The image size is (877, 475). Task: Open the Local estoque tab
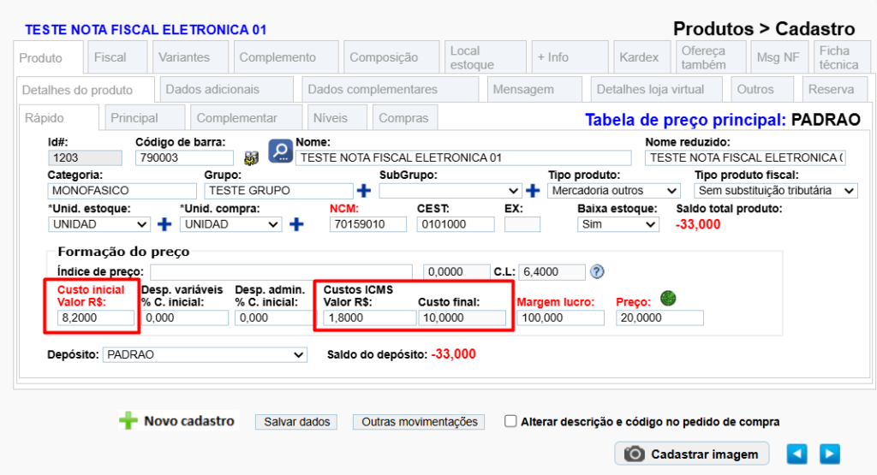486,57
